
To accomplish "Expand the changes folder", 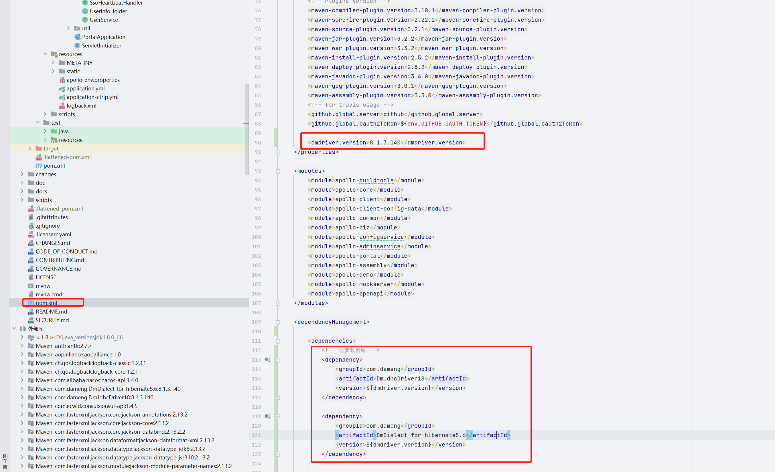I will click(x=22, y=174).
